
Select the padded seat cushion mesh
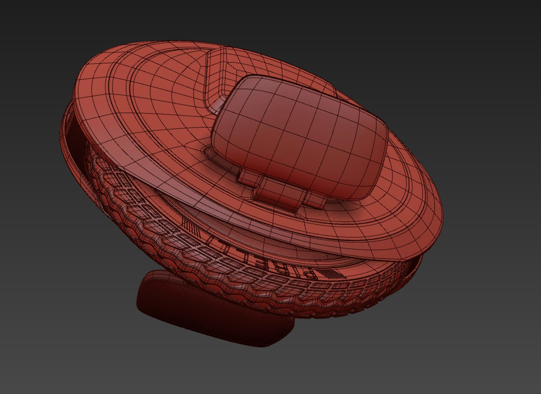[x=300, y=137]
